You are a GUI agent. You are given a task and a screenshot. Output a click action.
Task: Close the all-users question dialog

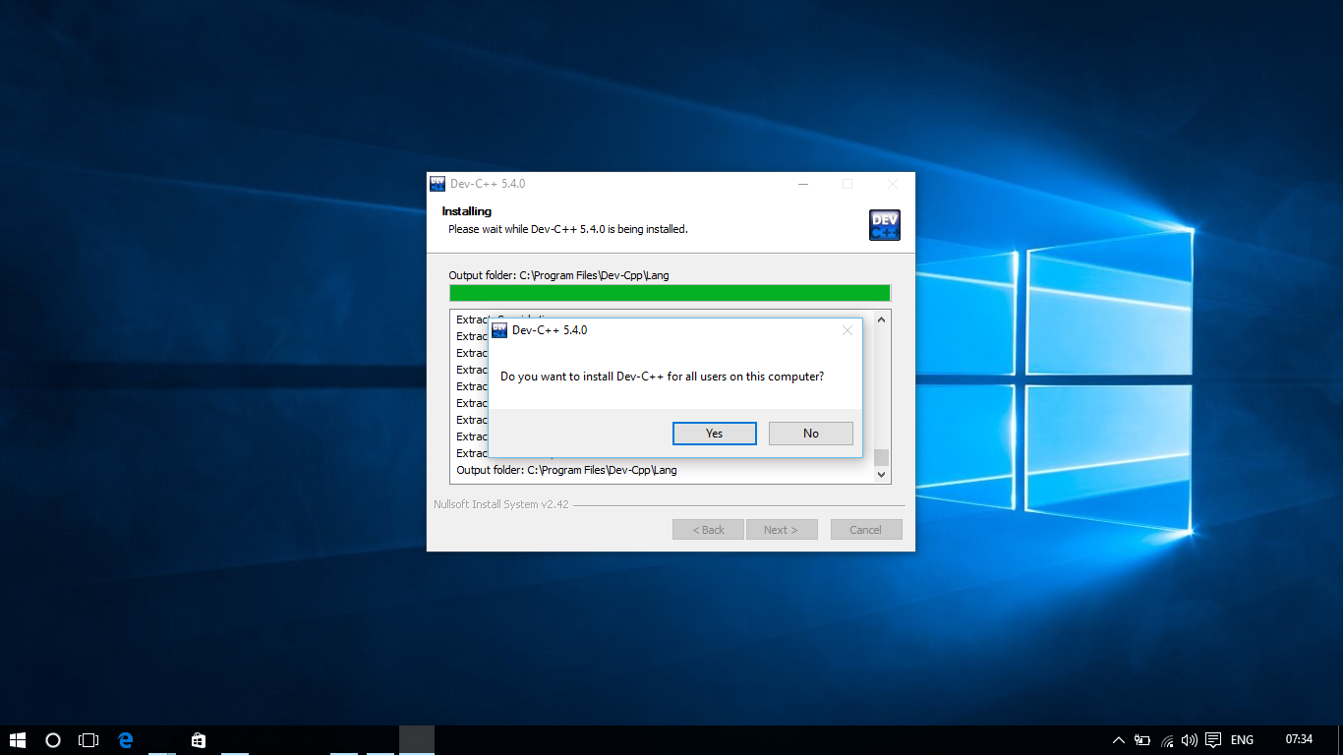tap(847, 330)
